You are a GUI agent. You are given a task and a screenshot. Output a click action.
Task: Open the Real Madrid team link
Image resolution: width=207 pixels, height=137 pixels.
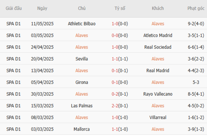tap(158, 71)
